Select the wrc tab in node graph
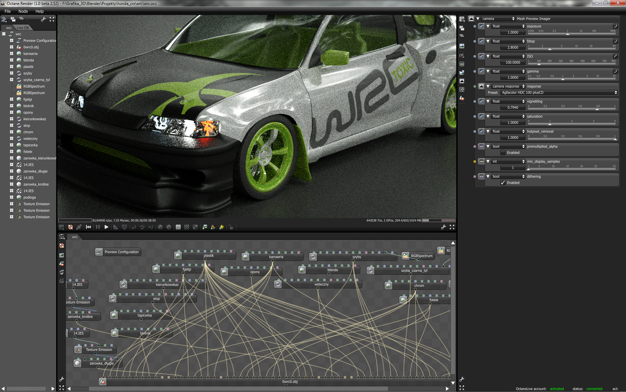Screen dimensions: 626x392 (x=75, y=237)
